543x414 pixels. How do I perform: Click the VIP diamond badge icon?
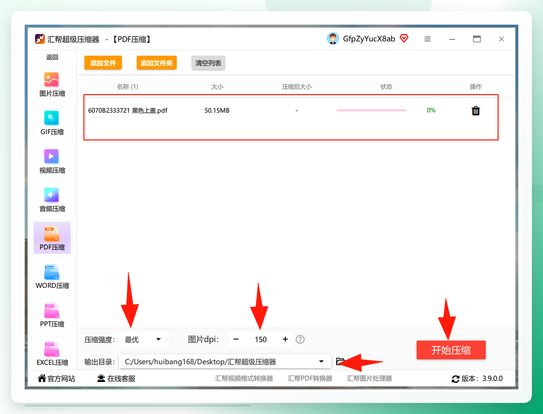click(404, 38)
